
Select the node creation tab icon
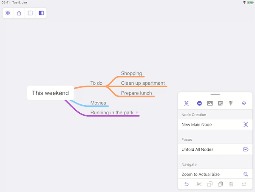click(x=187, y=103)
